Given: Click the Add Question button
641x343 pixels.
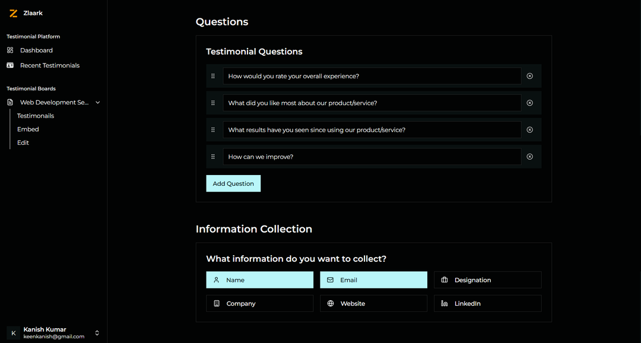Looking at the screenshot, I should 233,183.
